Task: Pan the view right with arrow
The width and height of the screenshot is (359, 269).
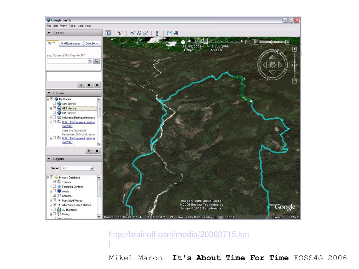Action: (280, 65)
